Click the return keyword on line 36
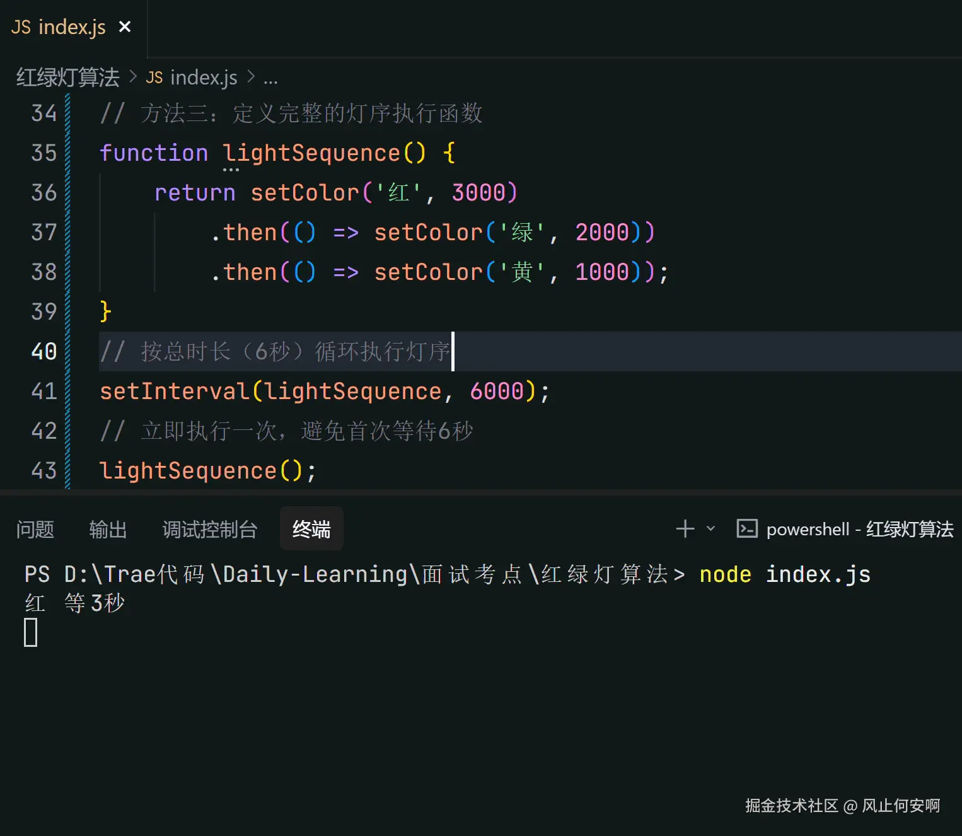 [195, 193]
